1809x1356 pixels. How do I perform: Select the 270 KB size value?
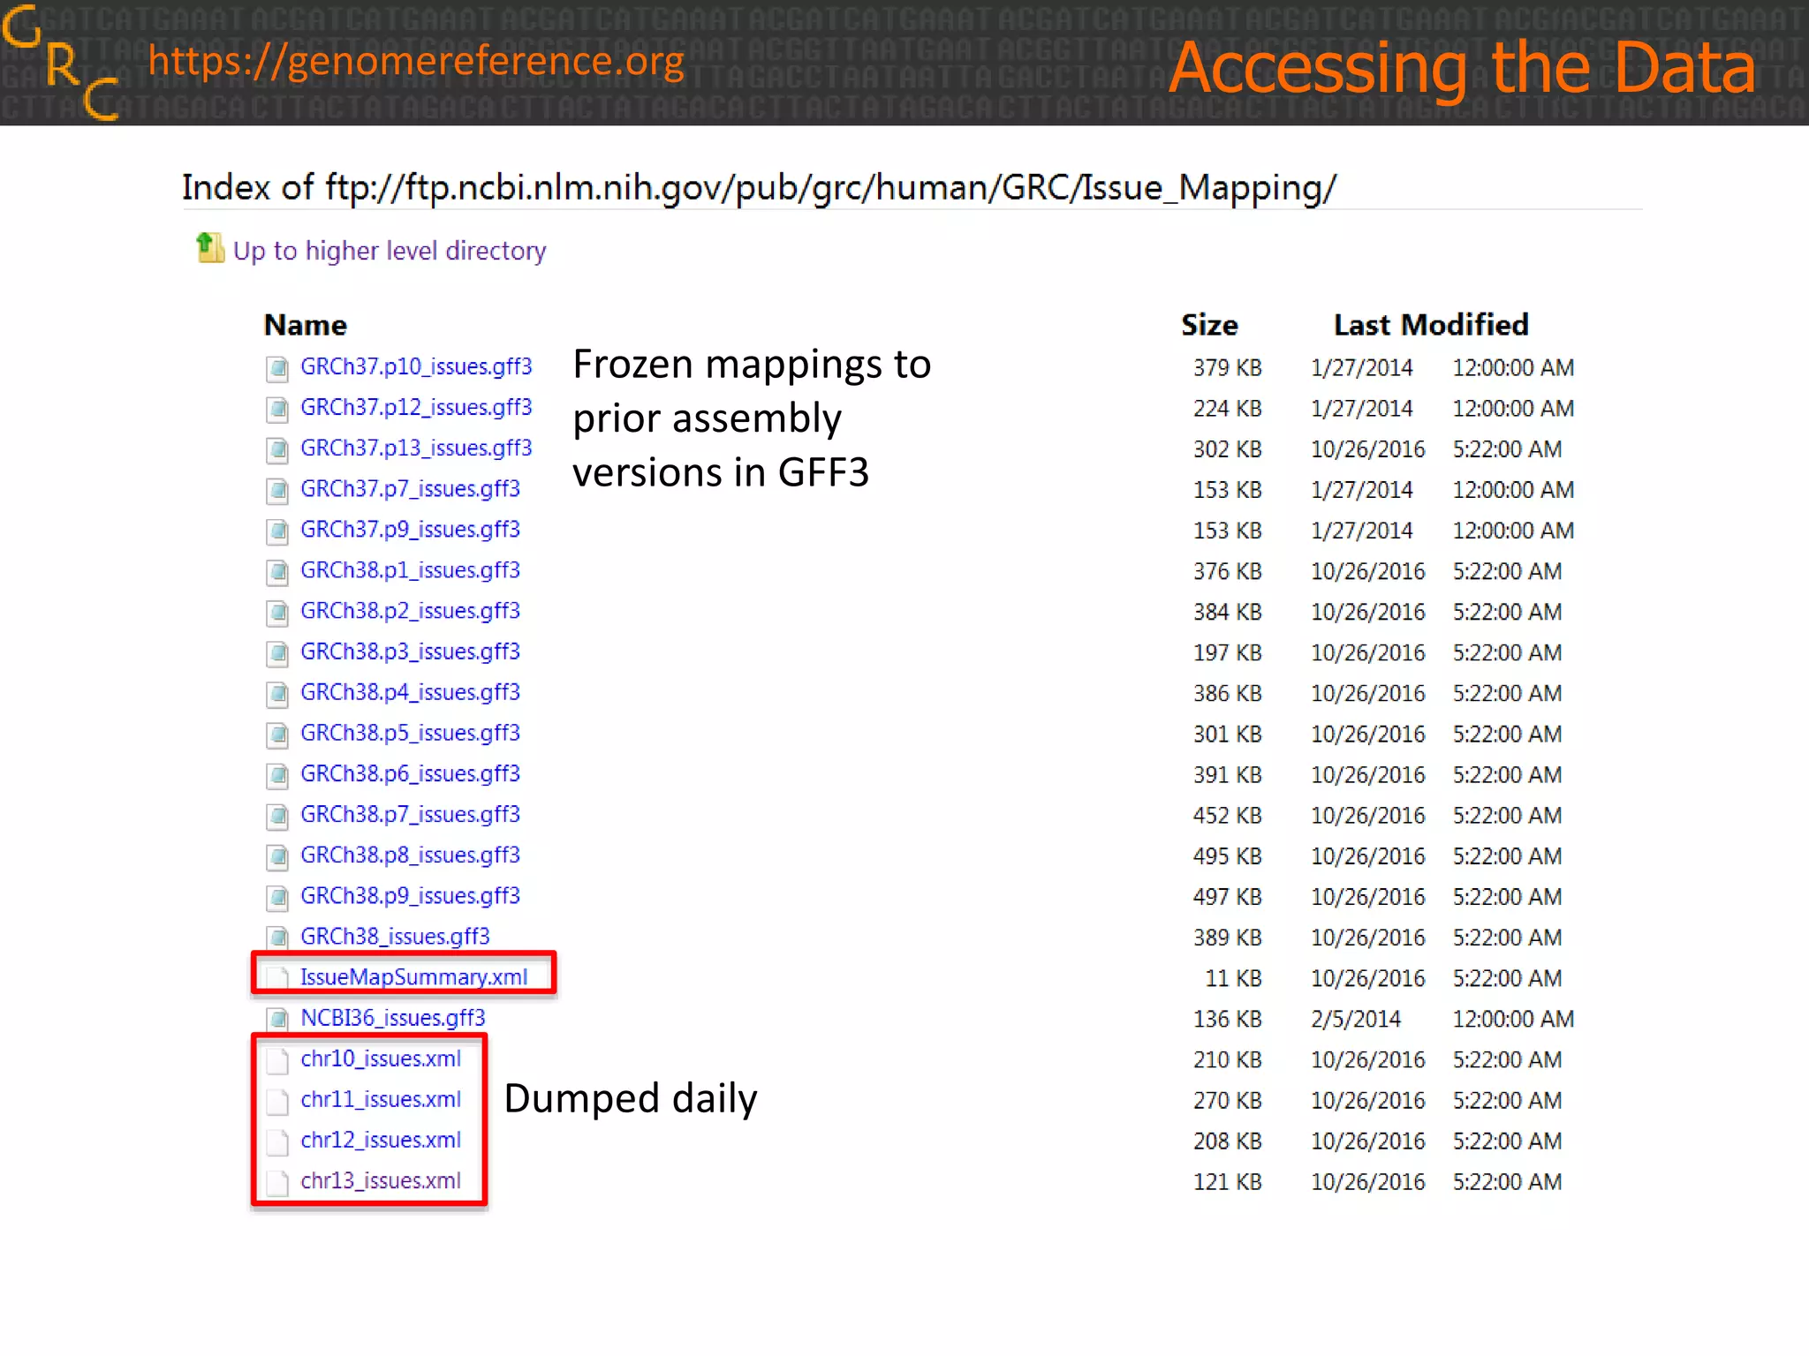(1228, 1100)
